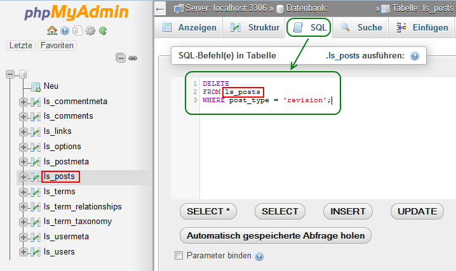Click the server icon in breadcrumb
The height and width of the screenshot is (271, 456).
(178, 8)
